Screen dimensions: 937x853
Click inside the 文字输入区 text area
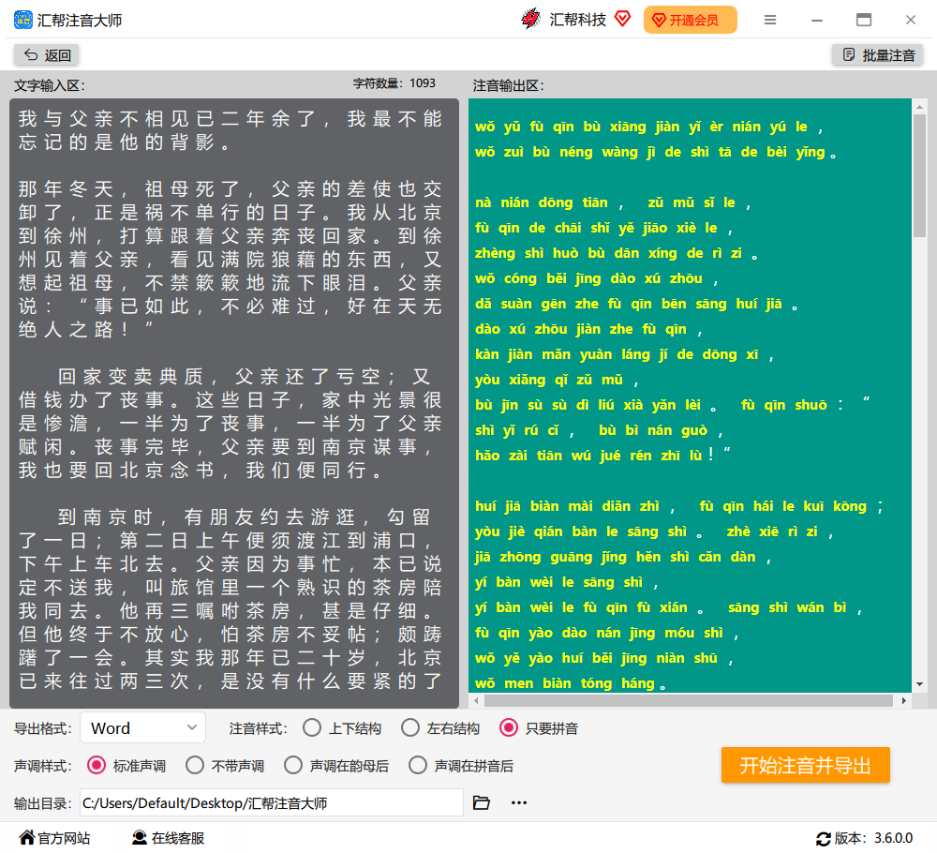(234, 403)
